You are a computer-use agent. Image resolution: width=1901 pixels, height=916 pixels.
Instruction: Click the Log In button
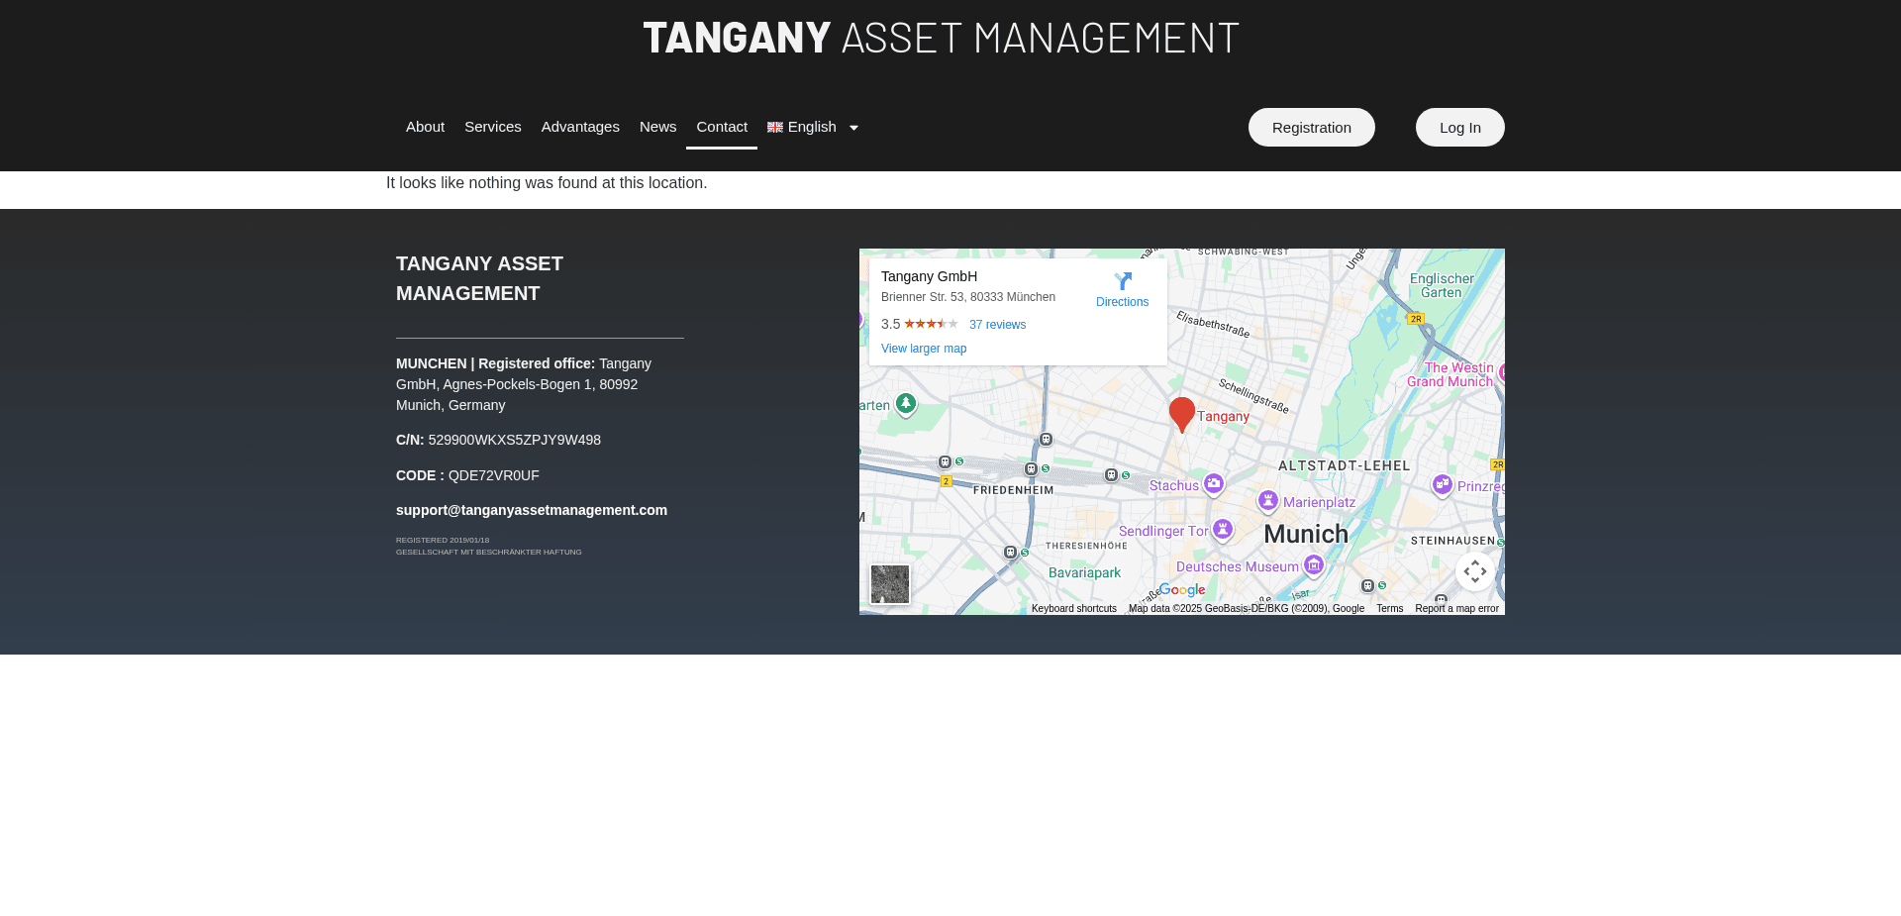coord(1459,127)
